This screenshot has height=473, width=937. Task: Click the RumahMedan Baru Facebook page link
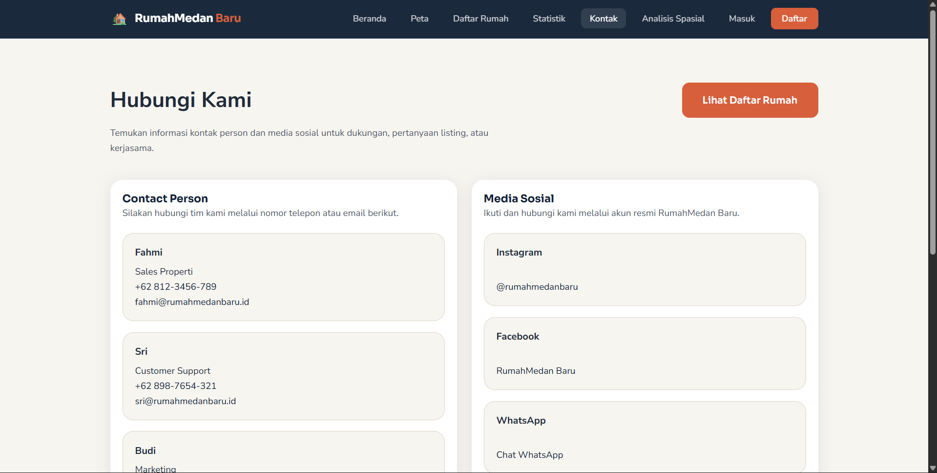536,371
